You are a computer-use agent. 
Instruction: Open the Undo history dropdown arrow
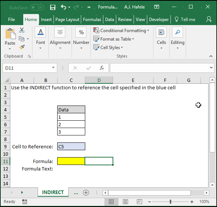click(x=69, y=7)
